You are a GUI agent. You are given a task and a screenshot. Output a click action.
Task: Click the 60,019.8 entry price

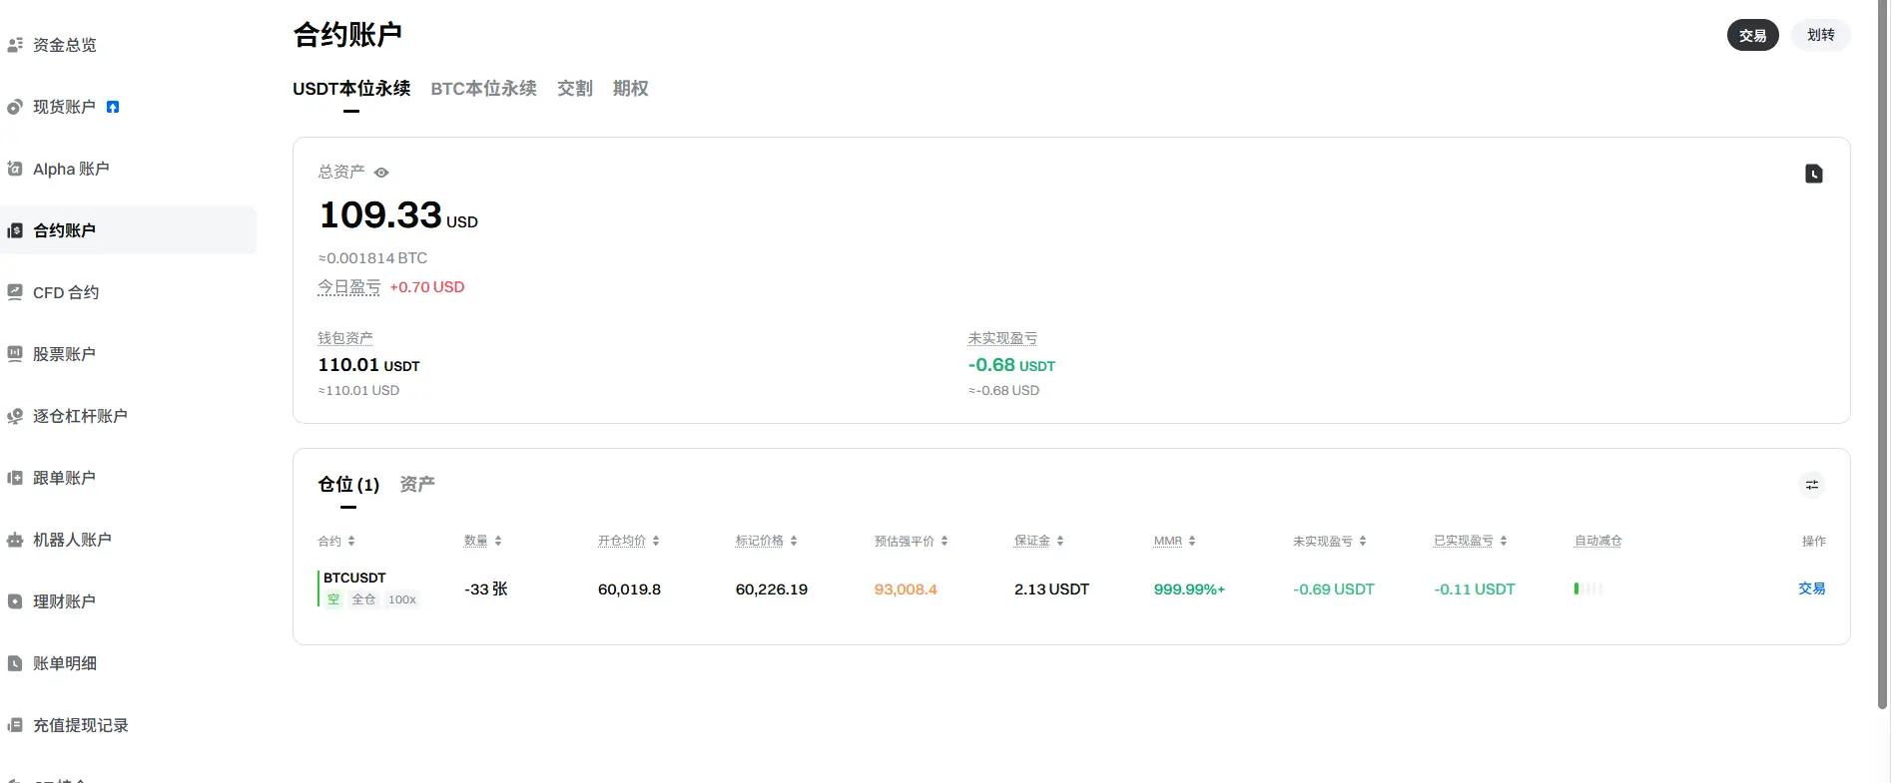tap(629, 589)
